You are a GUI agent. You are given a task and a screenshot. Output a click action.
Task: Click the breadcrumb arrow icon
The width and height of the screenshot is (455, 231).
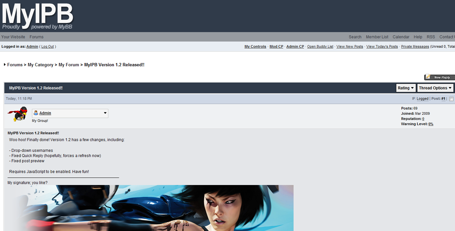[x=5, y=65]
